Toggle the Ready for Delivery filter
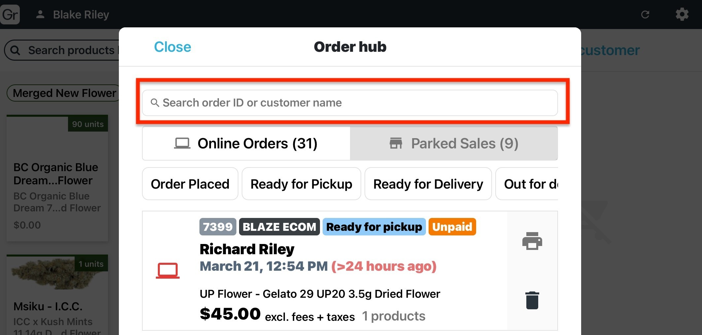This screenshot has height=335, width=702. click(x=428, y=184)
